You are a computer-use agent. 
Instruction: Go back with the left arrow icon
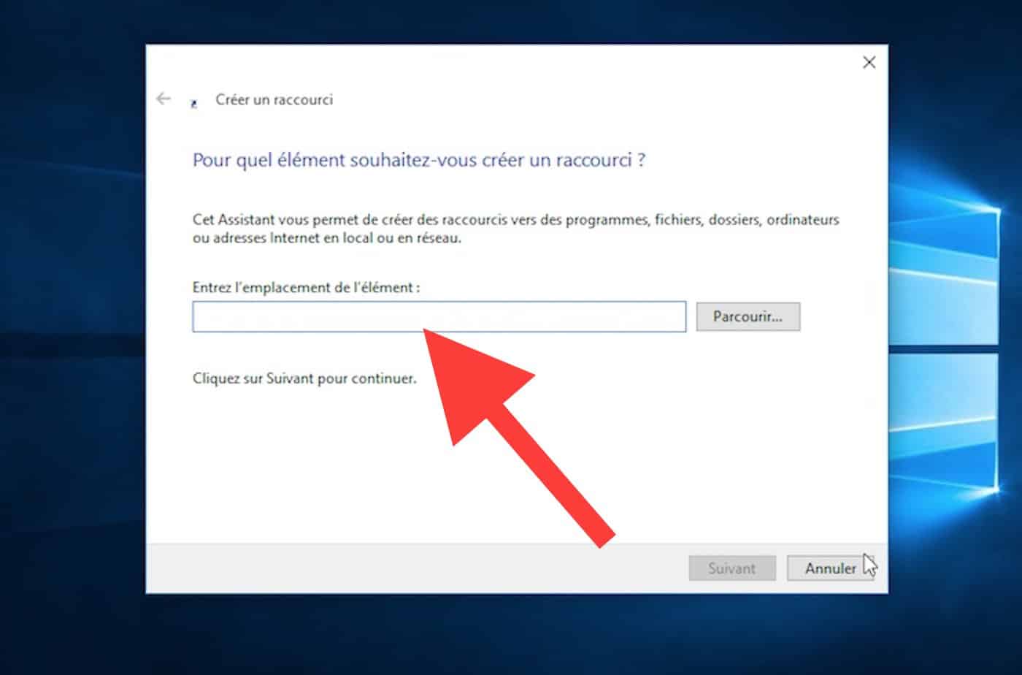(164, 99)
